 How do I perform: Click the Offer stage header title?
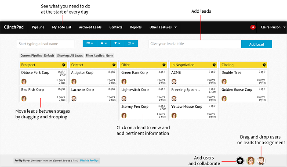[x=126, y=65]
